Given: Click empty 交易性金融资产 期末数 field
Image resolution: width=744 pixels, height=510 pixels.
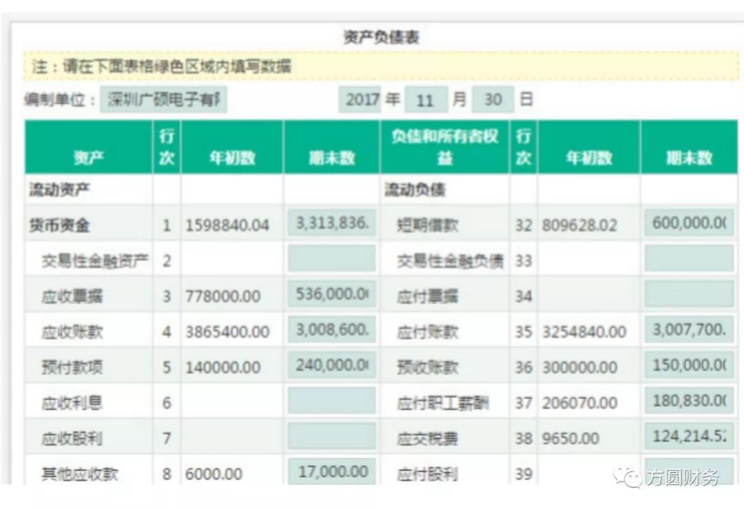Looking at the screenshot, I should point(331,259).
